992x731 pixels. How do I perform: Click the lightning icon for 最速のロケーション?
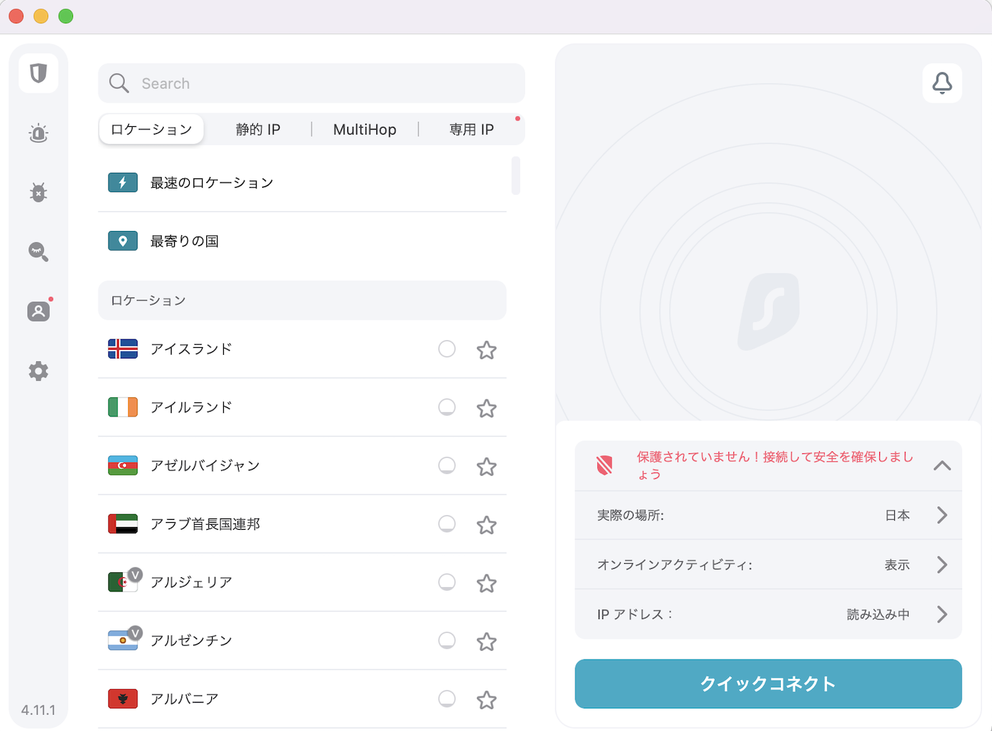(x=123, y=183)
